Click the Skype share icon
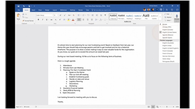The image size is (195, 109). click(161, 10)
